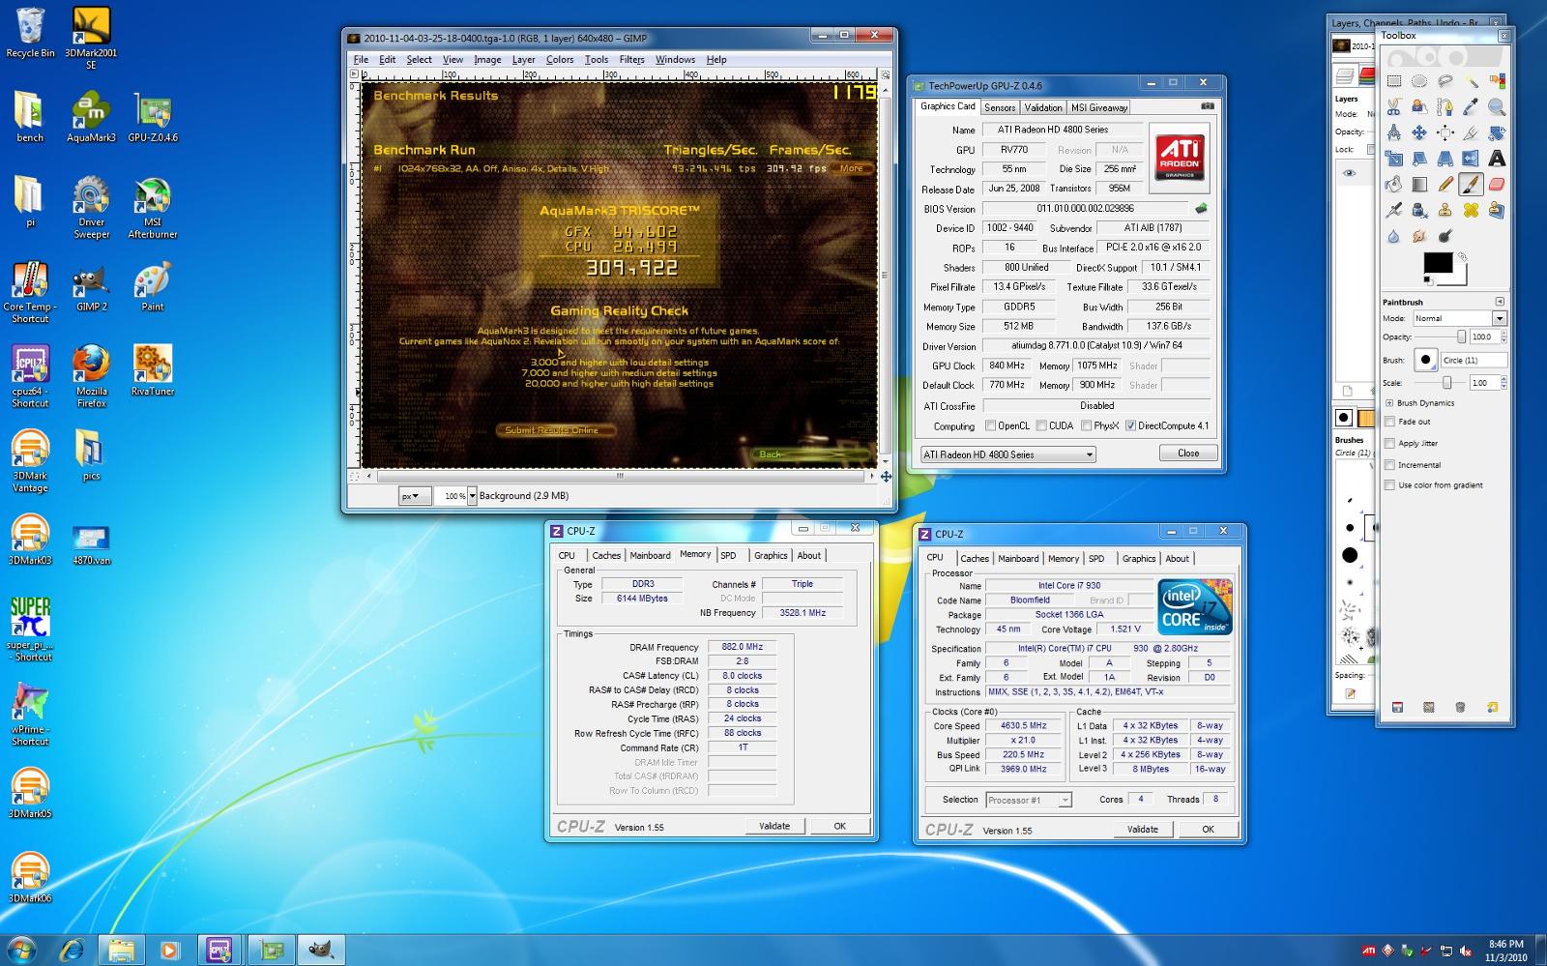Toggle the OpenCL checkbox in GPU-Z
Viewport: 1547px width, 966px height.
pos(990,425)
